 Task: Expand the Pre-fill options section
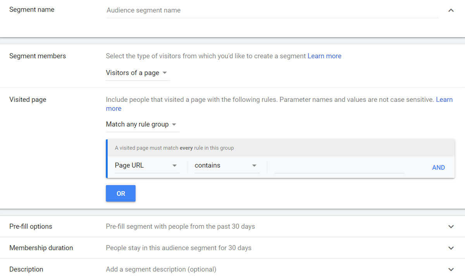tap(451, 227)
